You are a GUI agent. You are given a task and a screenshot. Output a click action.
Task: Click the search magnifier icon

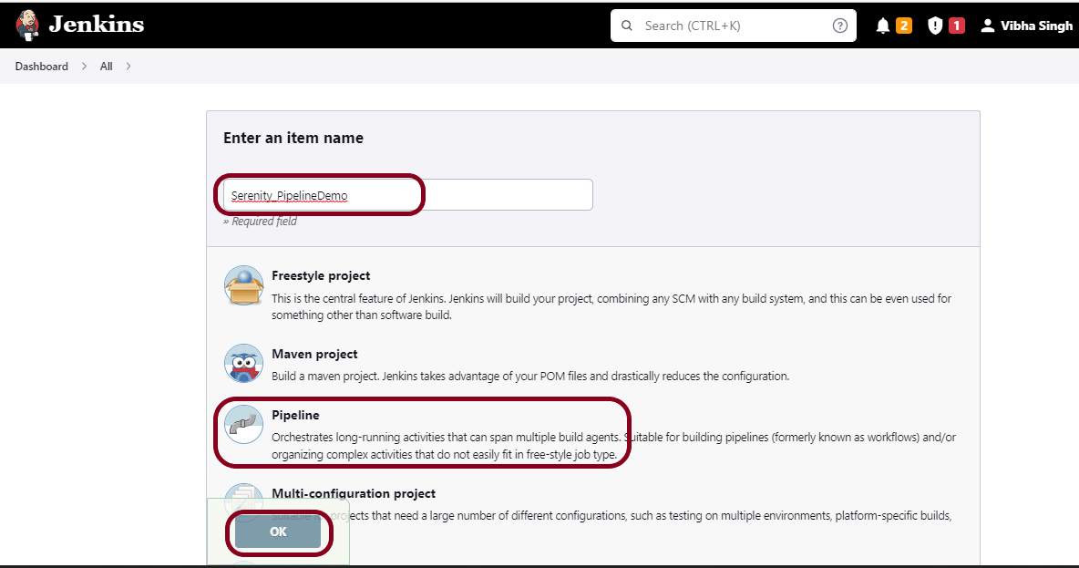(x=627, y=26)
